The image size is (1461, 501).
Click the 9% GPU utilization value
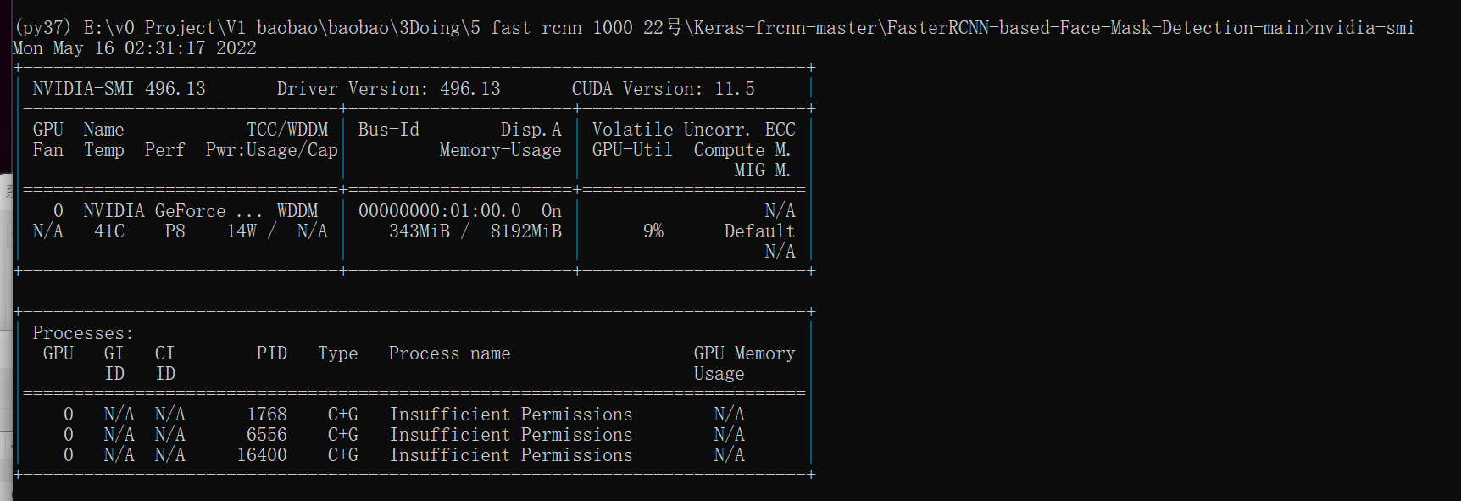(653, 231)
